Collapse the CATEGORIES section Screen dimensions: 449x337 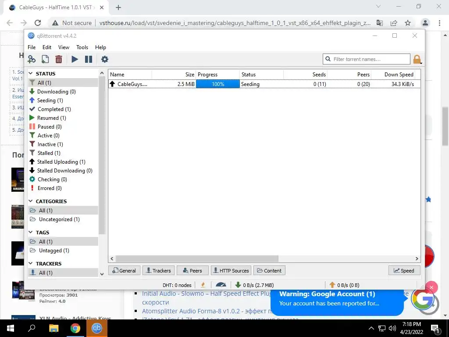(31, 201)
